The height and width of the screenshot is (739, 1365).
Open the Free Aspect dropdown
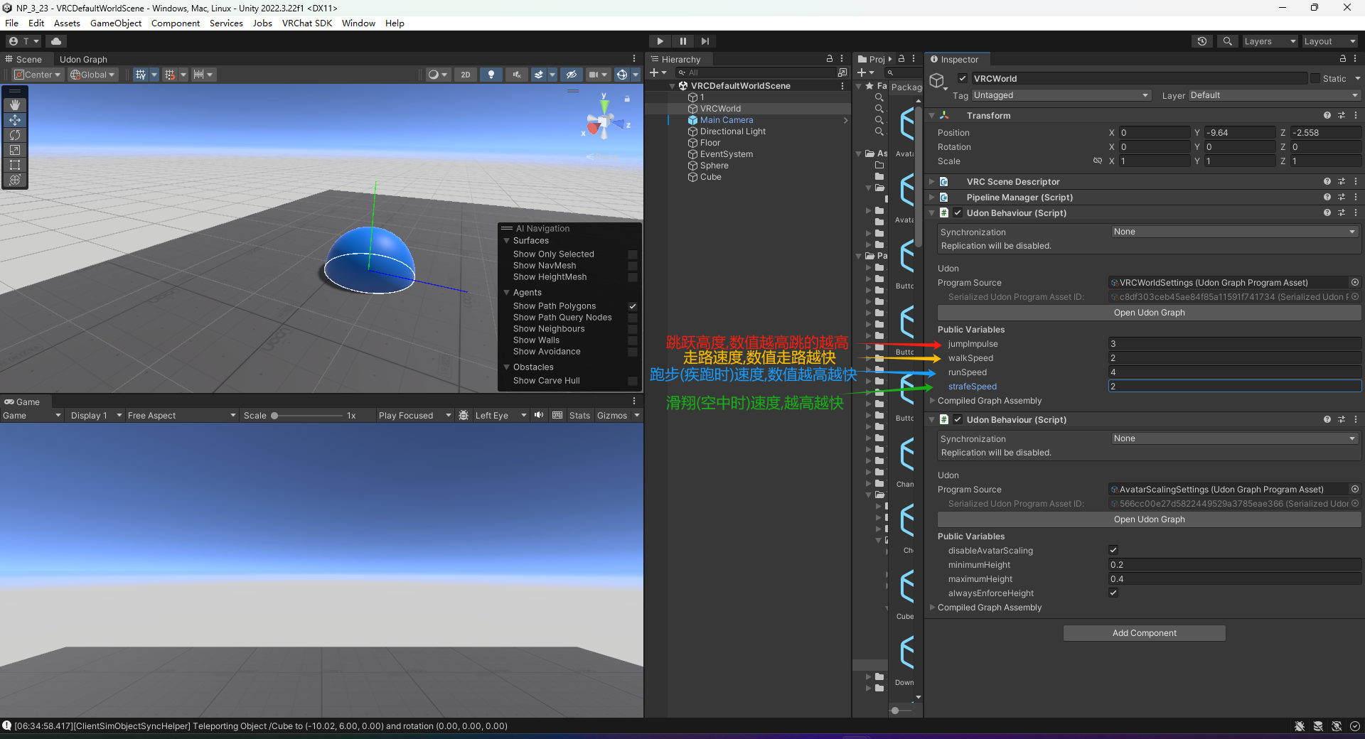click(181, 416)
